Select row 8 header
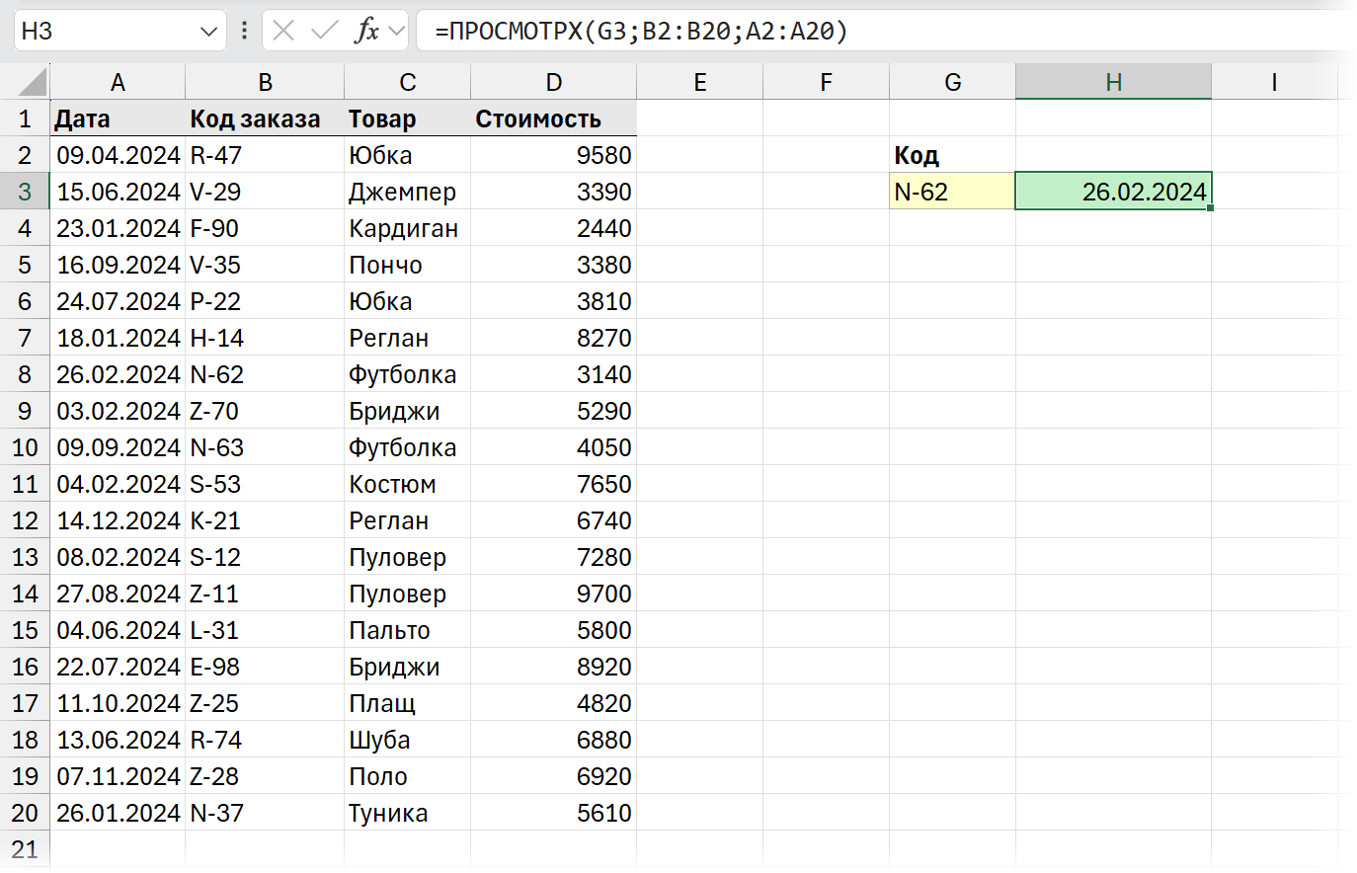 pyautogui.click(x=25, y=374)
